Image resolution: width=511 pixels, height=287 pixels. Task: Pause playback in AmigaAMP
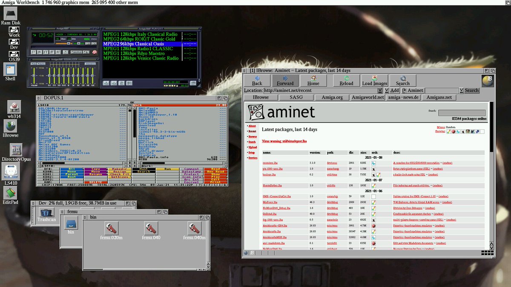coord(46,52)
